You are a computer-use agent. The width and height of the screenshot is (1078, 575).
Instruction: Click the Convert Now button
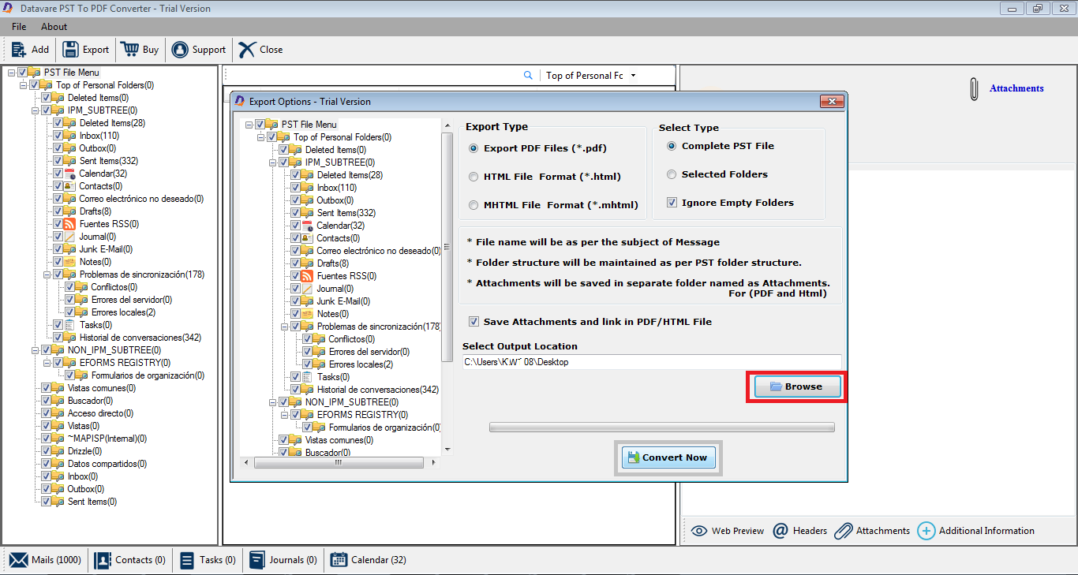[668, 457]
